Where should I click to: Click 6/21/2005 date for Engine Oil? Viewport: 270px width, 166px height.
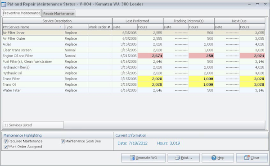125,56
